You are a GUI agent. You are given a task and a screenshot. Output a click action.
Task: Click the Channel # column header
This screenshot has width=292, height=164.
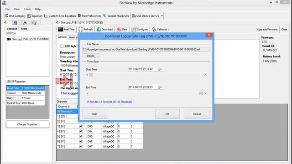[x=66, y=107]
